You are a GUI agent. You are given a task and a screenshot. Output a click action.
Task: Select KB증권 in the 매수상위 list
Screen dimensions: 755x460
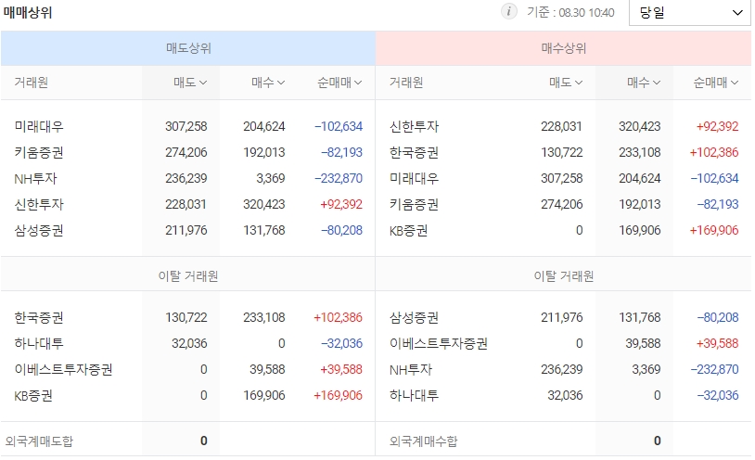408,230
